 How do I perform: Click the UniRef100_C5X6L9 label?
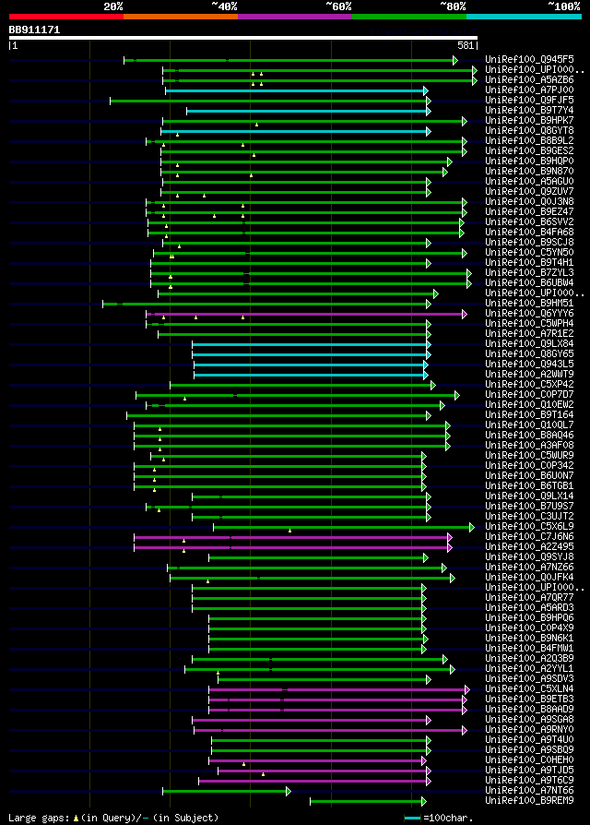pos(529,526)
